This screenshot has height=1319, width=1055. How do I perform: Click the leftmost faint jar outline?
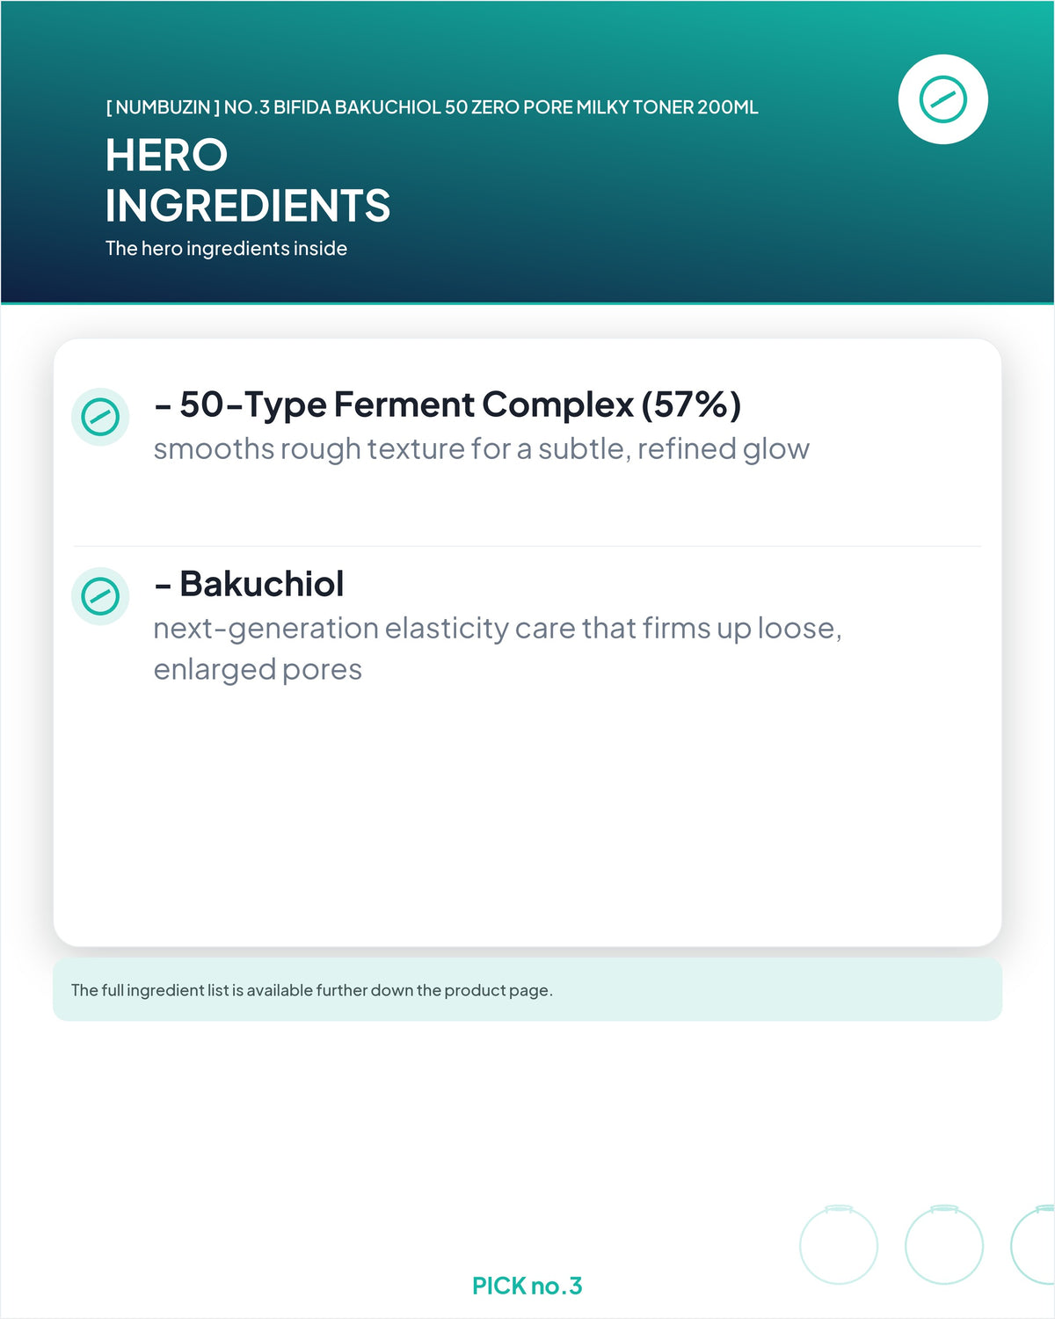pyautogui.click(x=839, y=1244)
